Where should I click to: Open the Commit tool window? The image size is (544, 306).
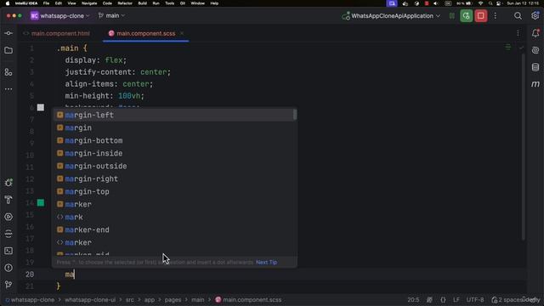(8, 33)
